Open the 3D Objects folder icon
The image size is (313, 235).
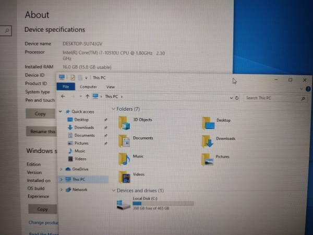[124, 123]
